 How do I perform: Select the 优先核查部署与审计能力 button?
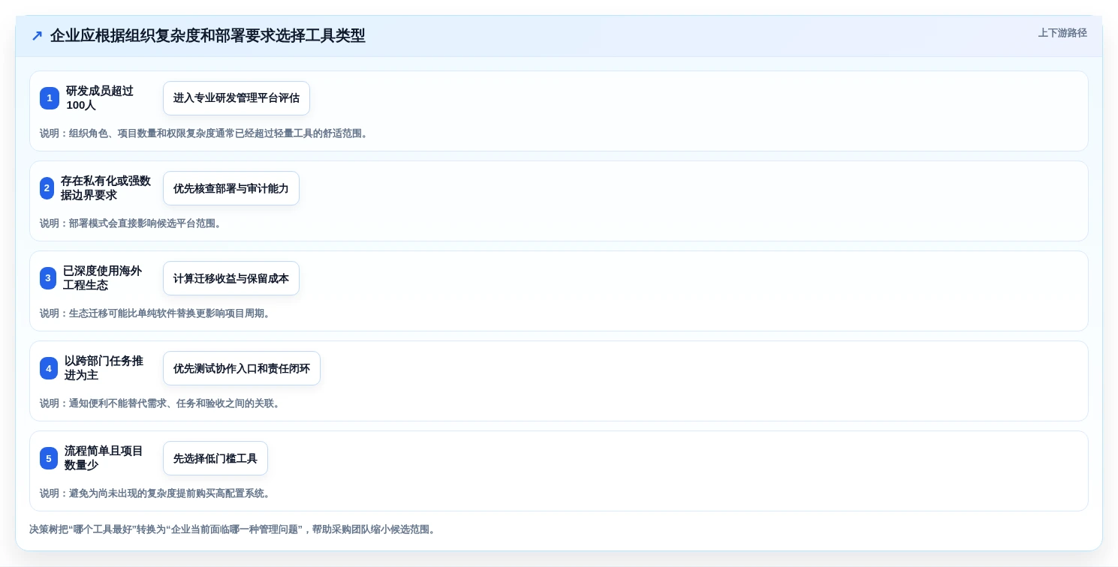tap(231, 188)
